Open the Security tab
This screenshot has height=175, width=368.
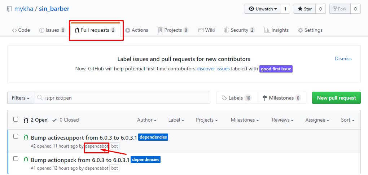click(x=239, y=30)
